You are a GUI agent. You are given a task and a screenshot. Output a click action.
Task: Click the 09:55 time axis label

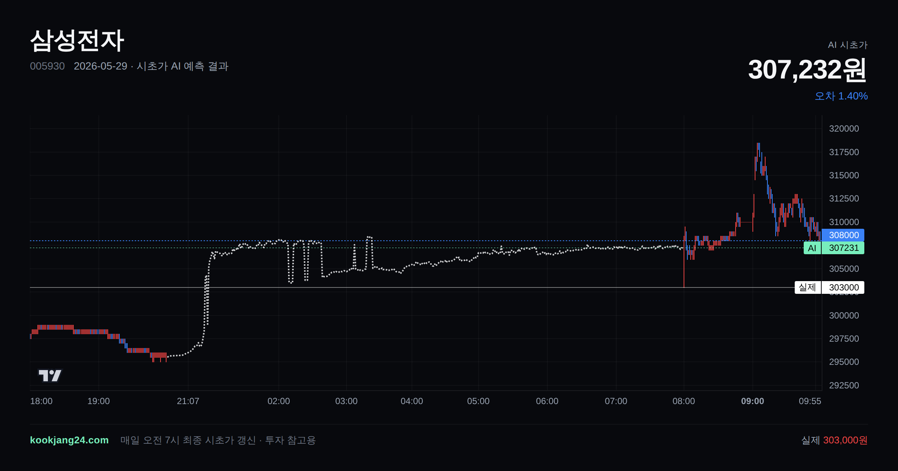coord(810,401)
